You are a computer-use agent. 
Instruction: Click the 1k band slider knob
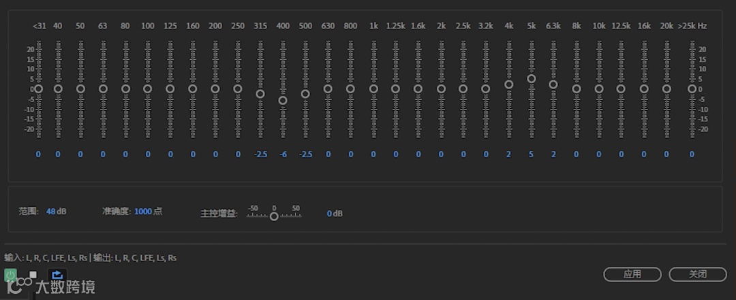[x=373, y=88]
